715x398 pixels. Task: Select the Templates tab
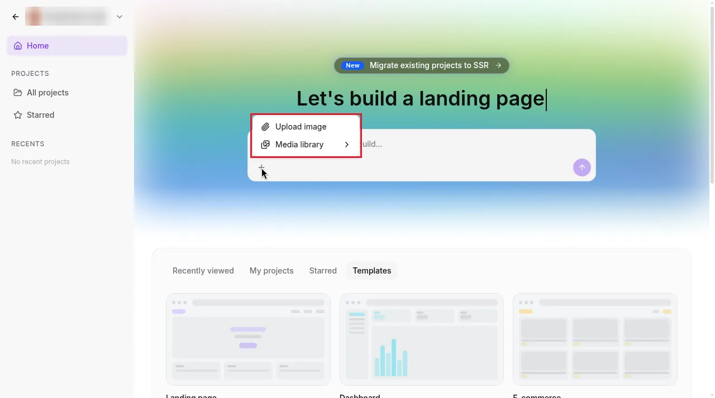[x=372, y=271]
